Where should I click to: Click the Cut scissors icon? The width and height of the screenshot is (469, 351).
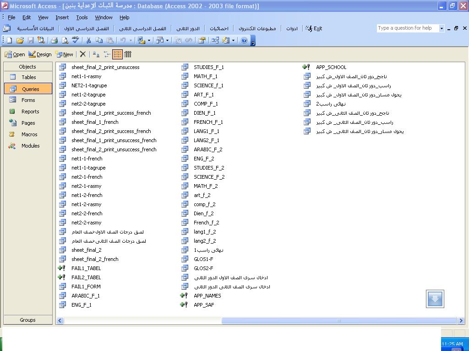(x=88, y=40)
